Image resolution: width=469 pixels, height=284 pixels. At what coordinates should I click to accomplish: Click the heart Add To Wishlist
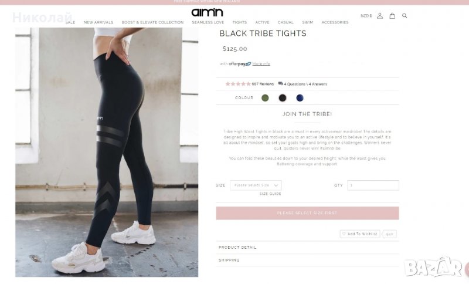pos(360,234)
